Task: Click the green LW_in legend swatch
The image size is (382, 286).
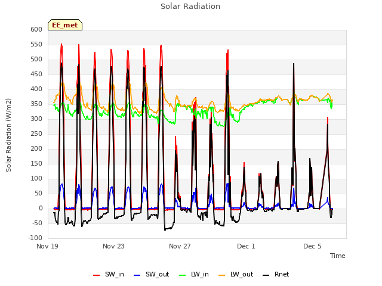Action: coord(183,275)
